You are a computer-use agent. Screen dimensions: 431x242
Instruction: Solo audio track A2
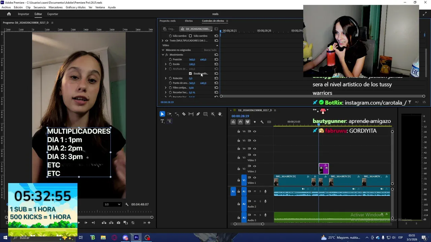(260, 201)
